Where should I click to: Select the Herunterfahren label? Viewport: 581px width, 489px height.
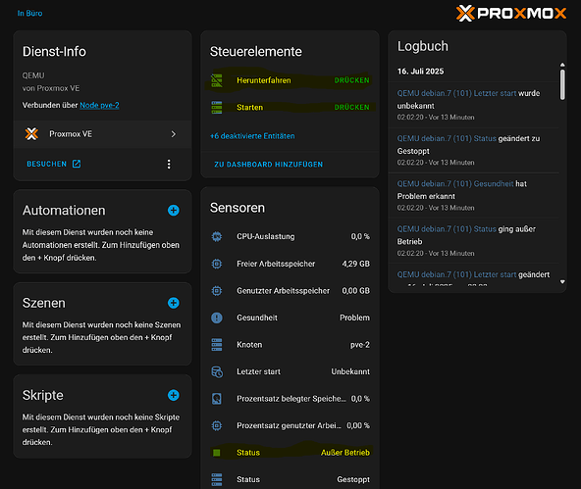click(x=264, y=80)
